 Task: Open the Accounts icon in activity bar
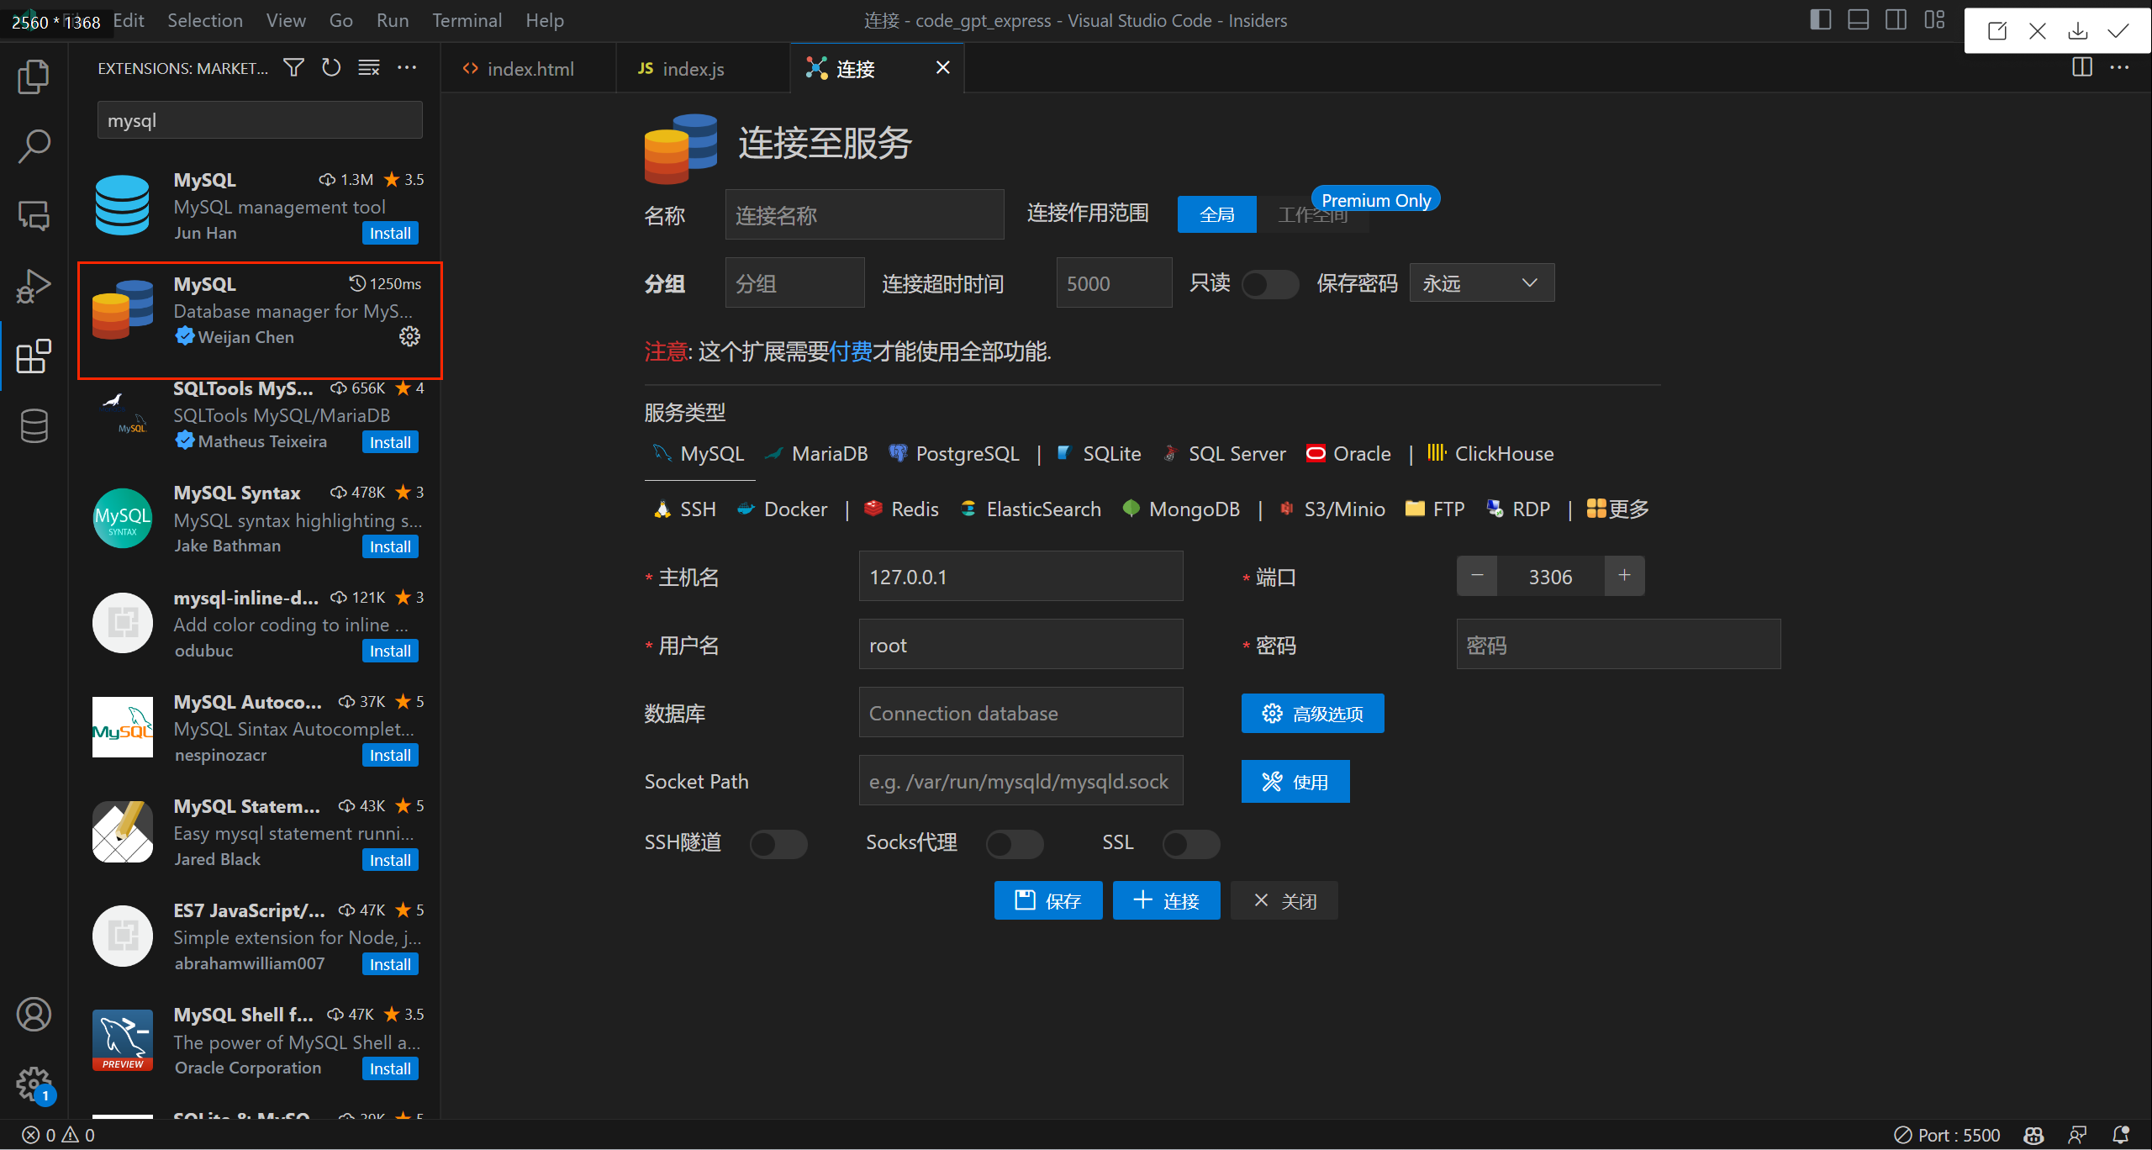[34, 1015]
